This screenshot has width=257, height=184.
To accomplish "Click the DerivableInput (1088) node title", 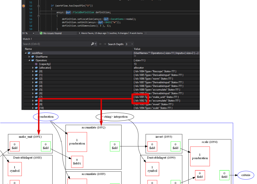I will (x=27, y=158).
